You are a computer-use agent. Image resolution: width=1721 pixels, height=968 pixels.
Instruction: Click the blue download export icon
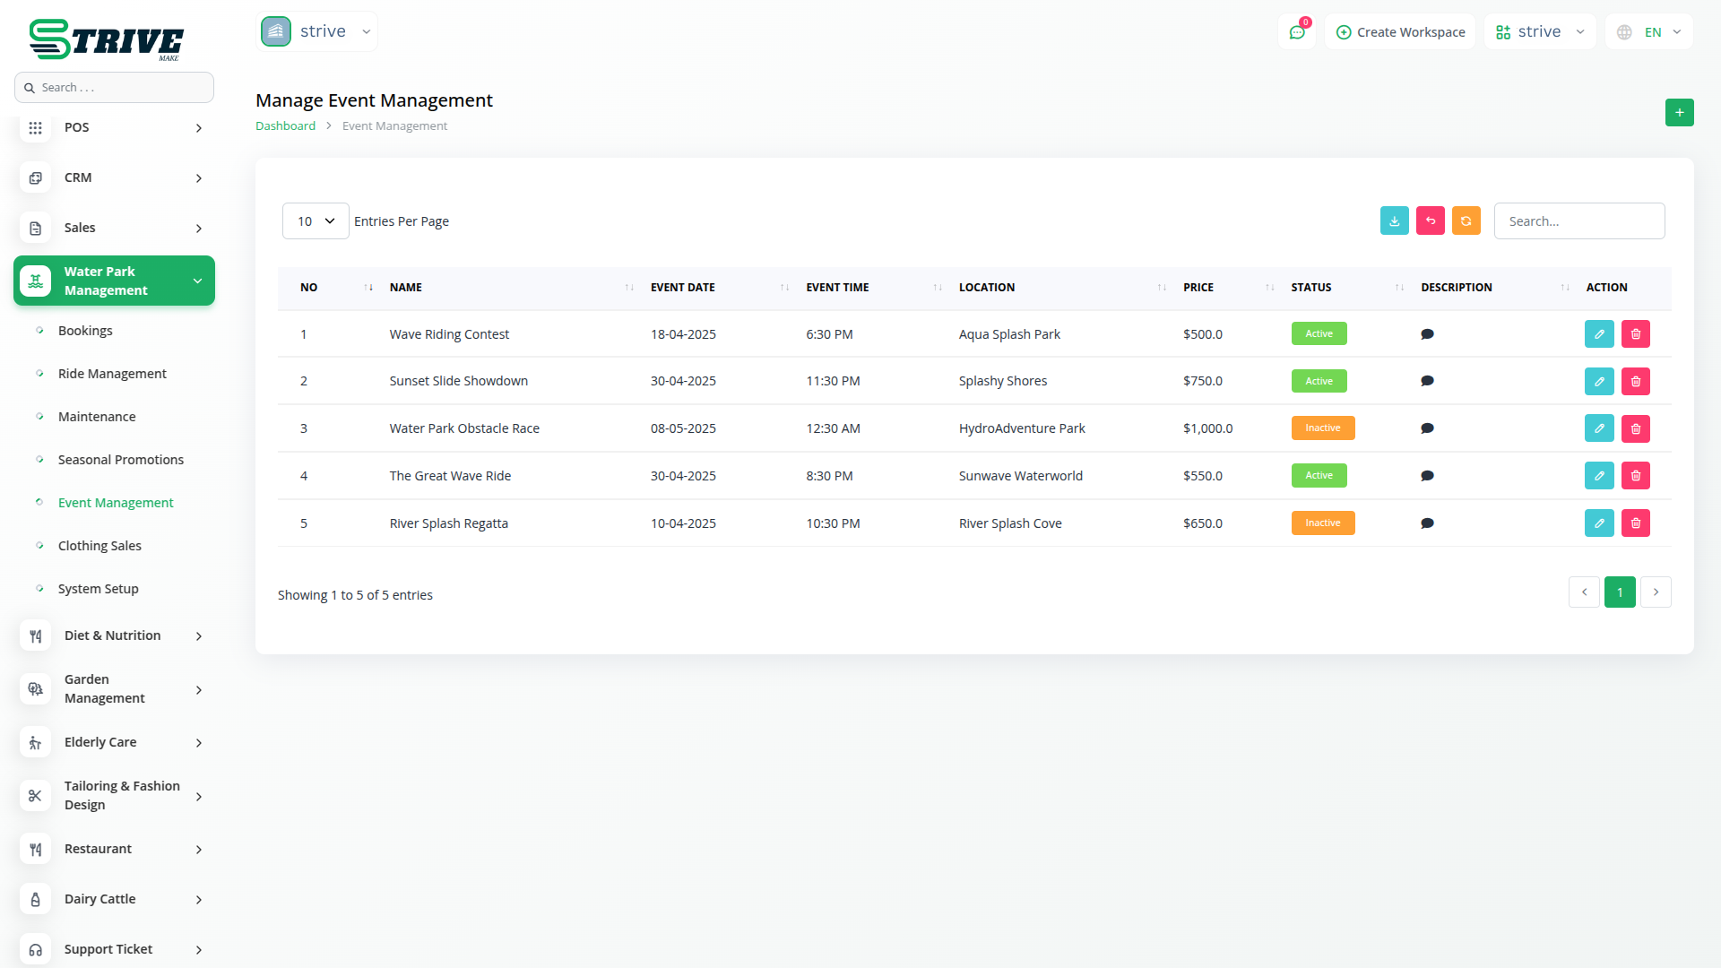coord(1394,220)
